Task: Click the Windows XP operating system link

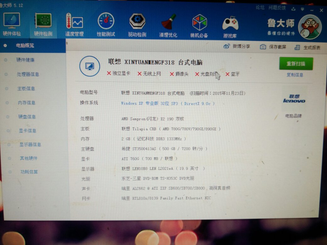Action: tap(168, 103)
